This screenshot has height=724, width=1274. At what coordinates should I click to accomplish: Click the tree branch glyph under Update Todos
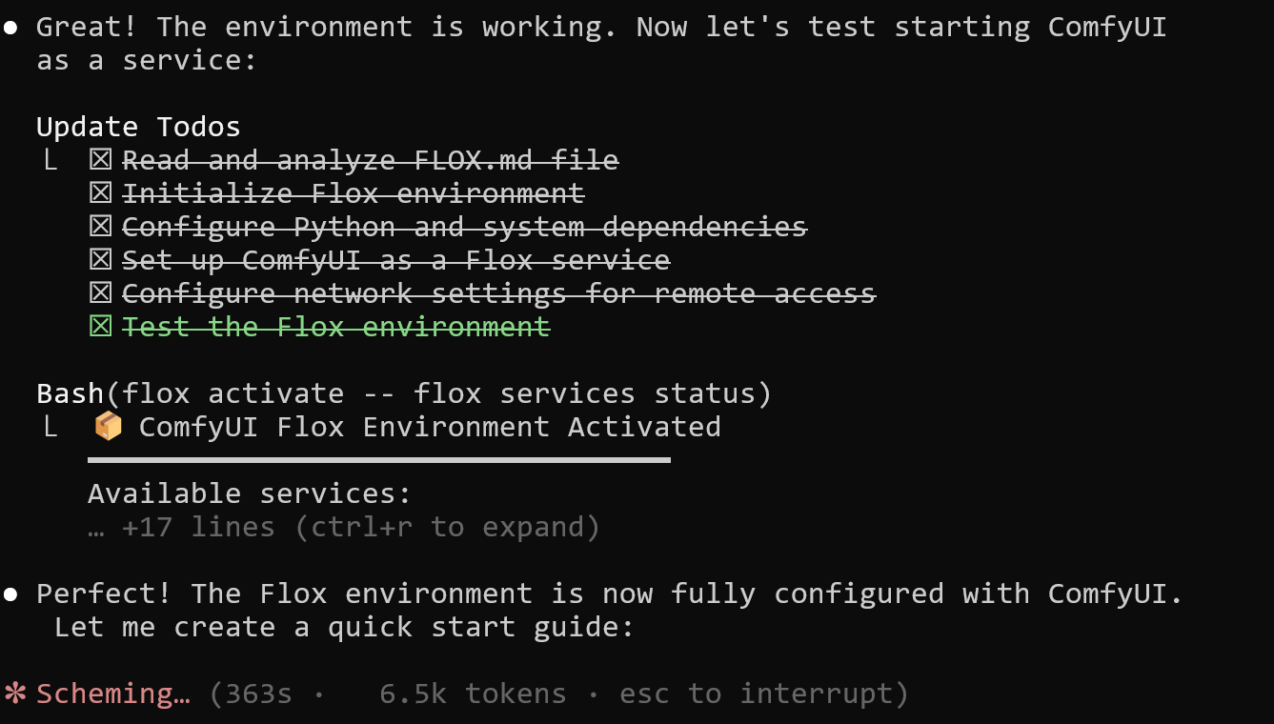[x=50, y=160]
